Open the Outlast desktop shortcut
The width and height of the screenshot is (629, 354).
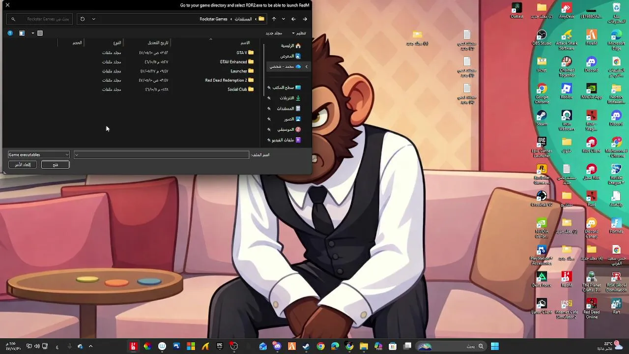(516, 11)
